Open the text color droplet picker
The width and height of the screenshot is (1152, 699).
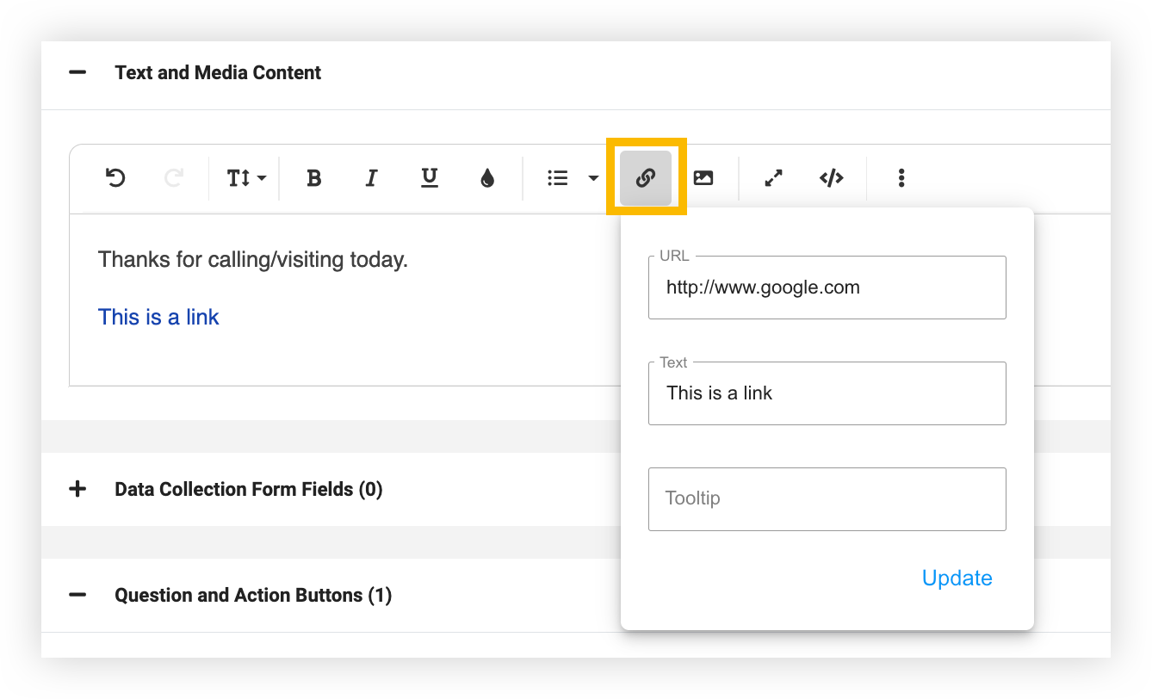487,178
